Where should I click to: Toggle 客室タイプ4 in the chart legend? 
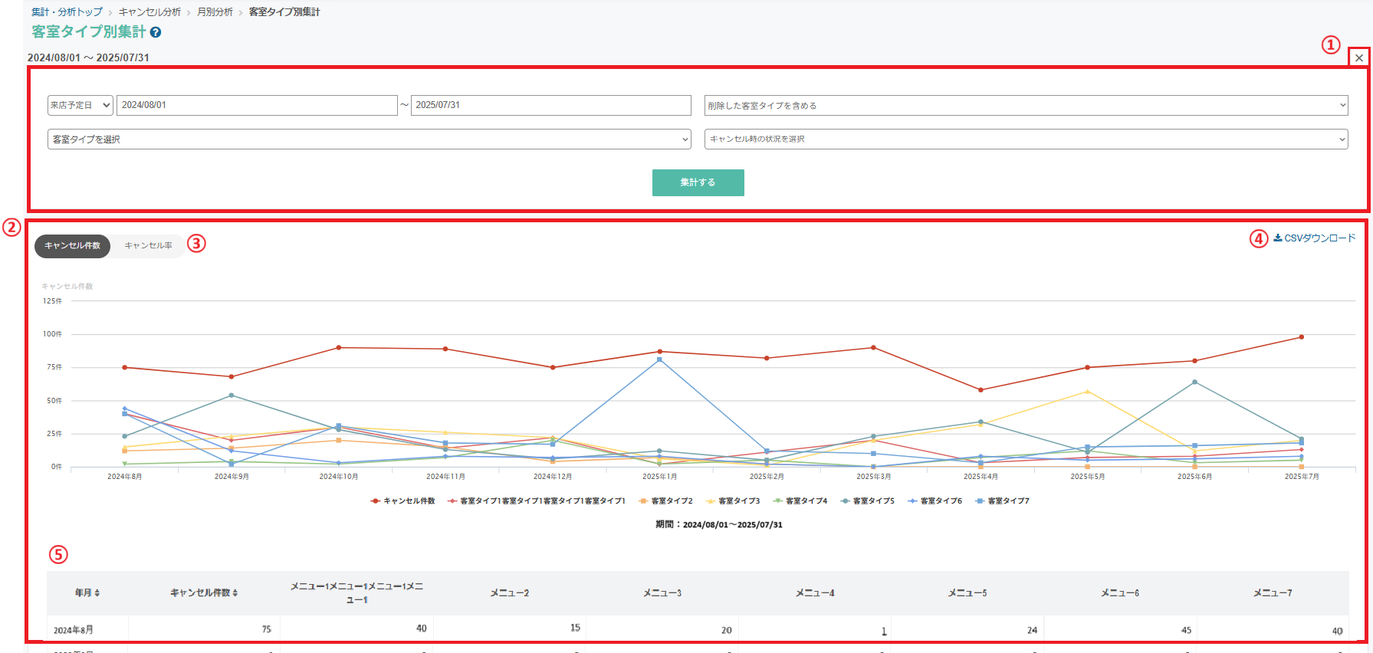coord(800,500)
